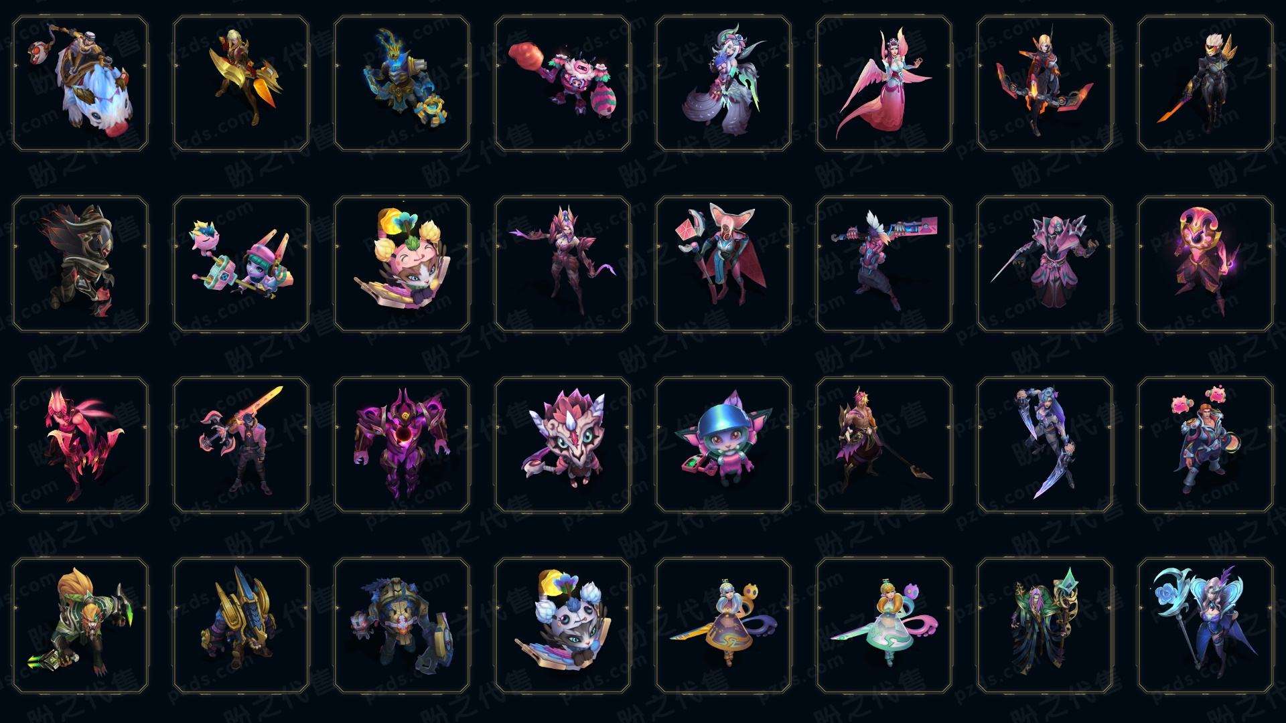The height and width of the screenshot is (723, 1286).
Task: Choose the pink boxer with red gloves
Action: [x=563, y=84]
